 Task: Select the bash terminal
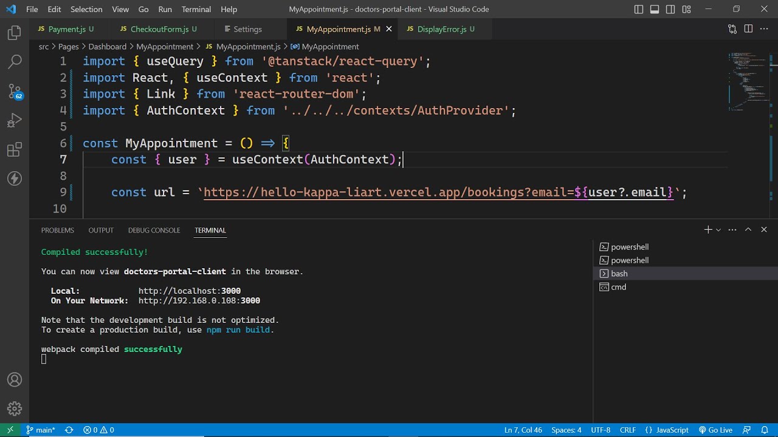pos(686,274)
